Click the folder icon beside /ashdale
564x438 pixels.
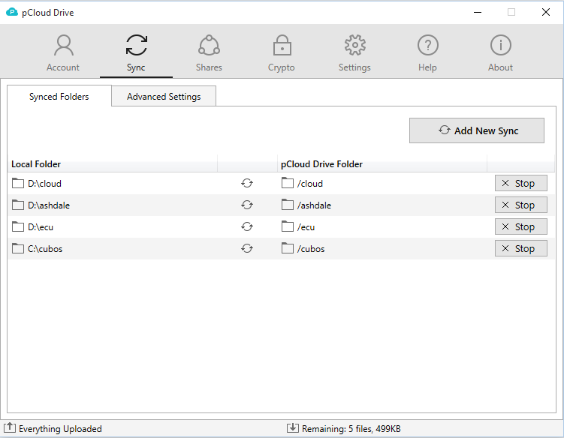tap(288, 205)
